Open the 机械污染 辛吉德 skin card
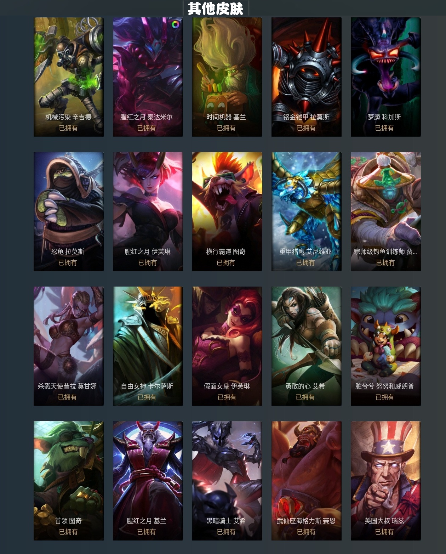Image resolution: width=446 pixels, height=554 pixels. (x=69, y=77)
